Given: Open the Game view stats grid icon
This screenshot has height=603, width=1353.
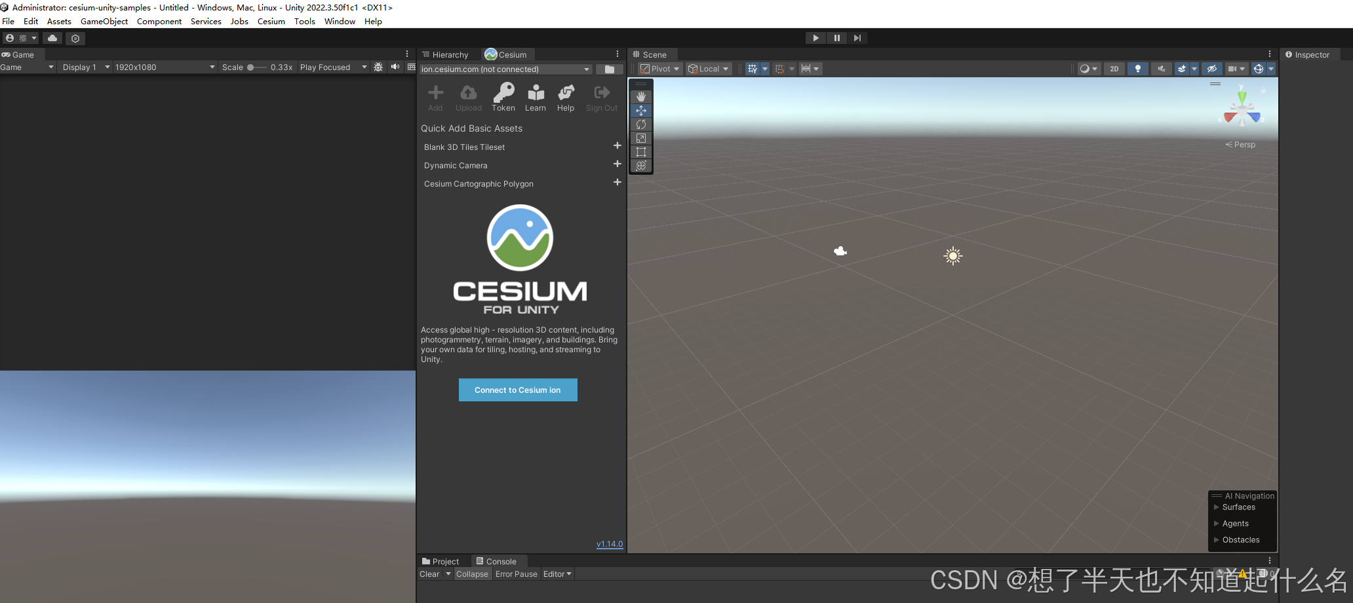Looking at the screenshot, I should pos(411,67).
